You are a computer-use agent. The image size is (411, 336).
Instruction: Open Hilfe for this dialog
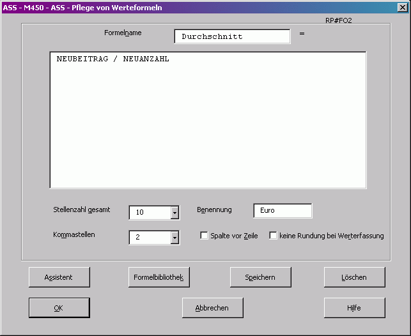[x=354, y=308]
